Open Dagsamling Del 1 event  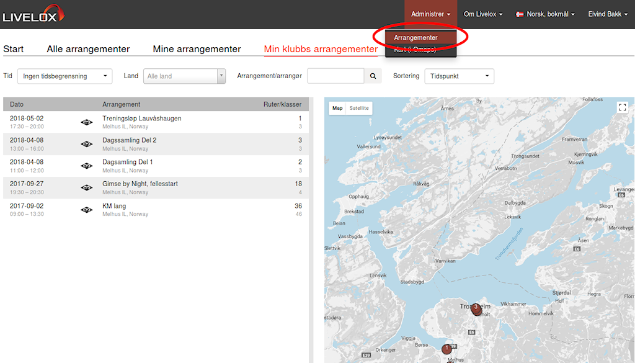click(128, 162)
